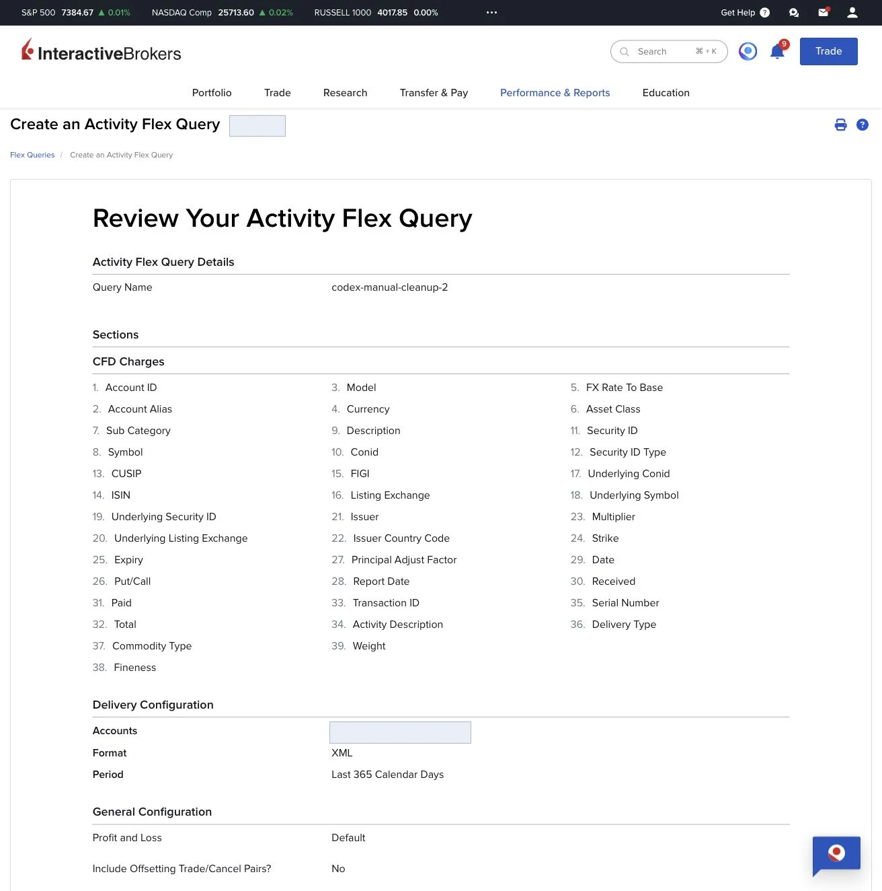
Task: Click the XML format value
Action: pyautogui.click(x=342, y=753)
